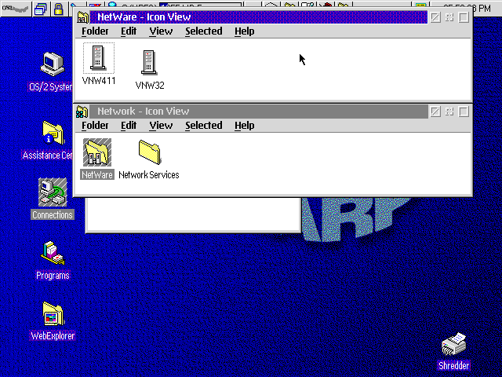Maximize the NetWare - Icon View window
The width and height of the screenshot is (502, 377).
click(464, 17)
